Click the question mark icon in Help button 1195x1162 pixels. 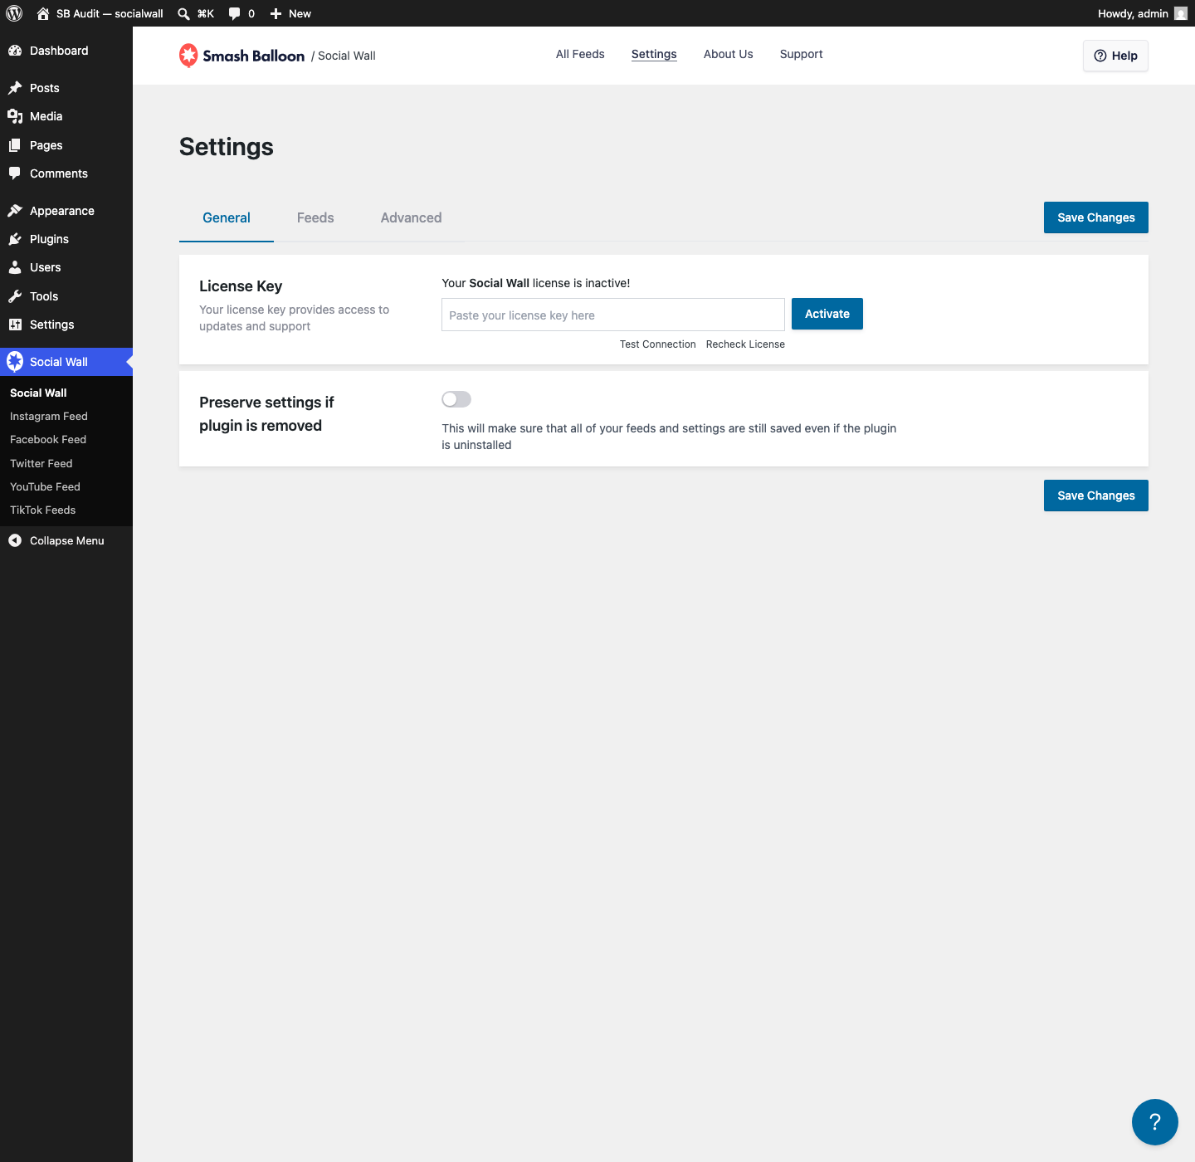(1100, 56)
